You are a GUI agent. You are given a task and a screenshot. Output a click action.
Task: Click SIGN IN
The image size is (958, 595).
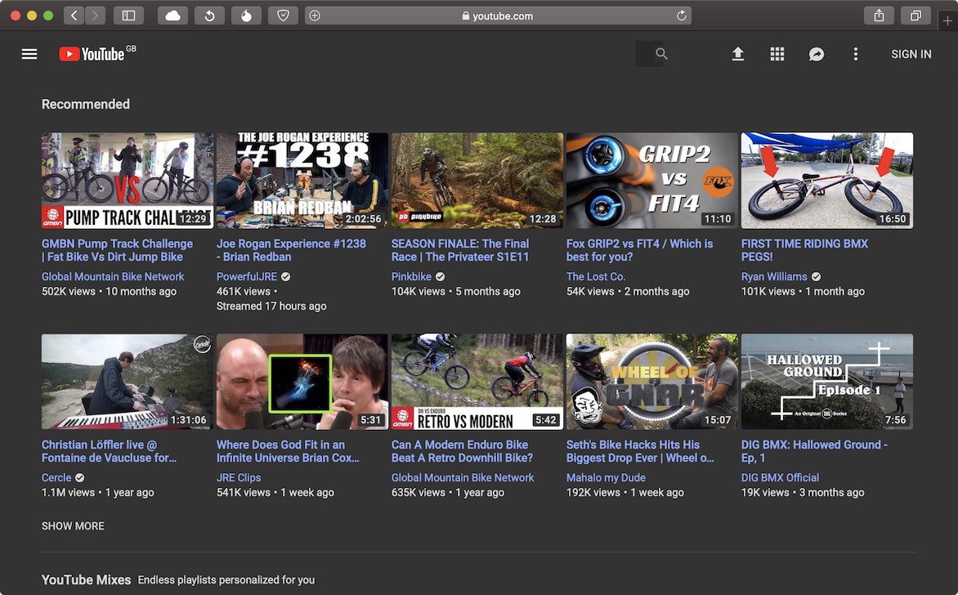[911, 54]
